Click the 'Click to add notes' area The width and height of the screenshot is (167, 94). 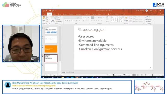pos(68,72)
